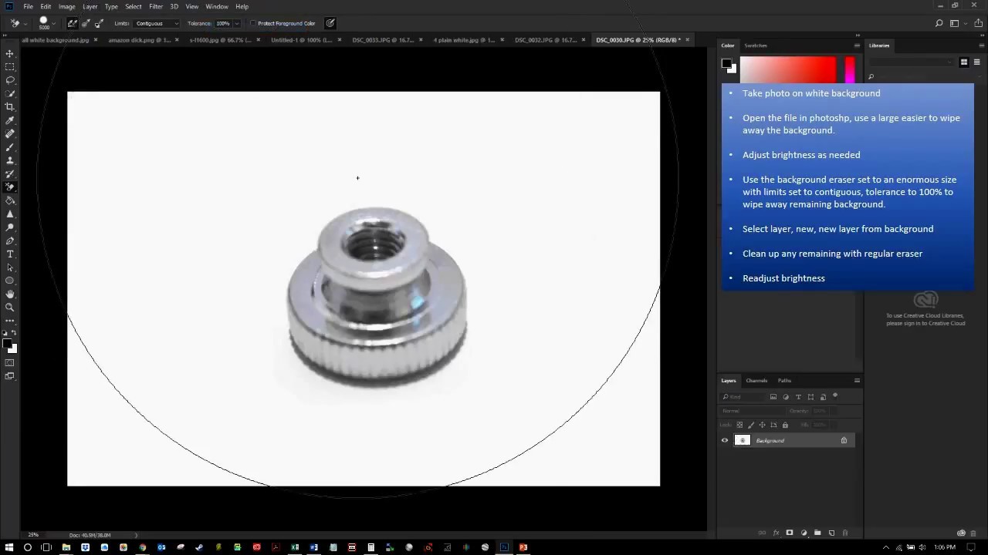Open tool preset picker dropdown

pyautogui.click(x=25, y=23)
